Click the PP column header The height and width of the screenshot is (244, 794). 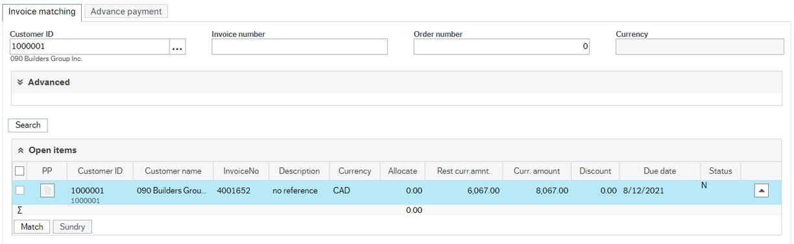47,171
